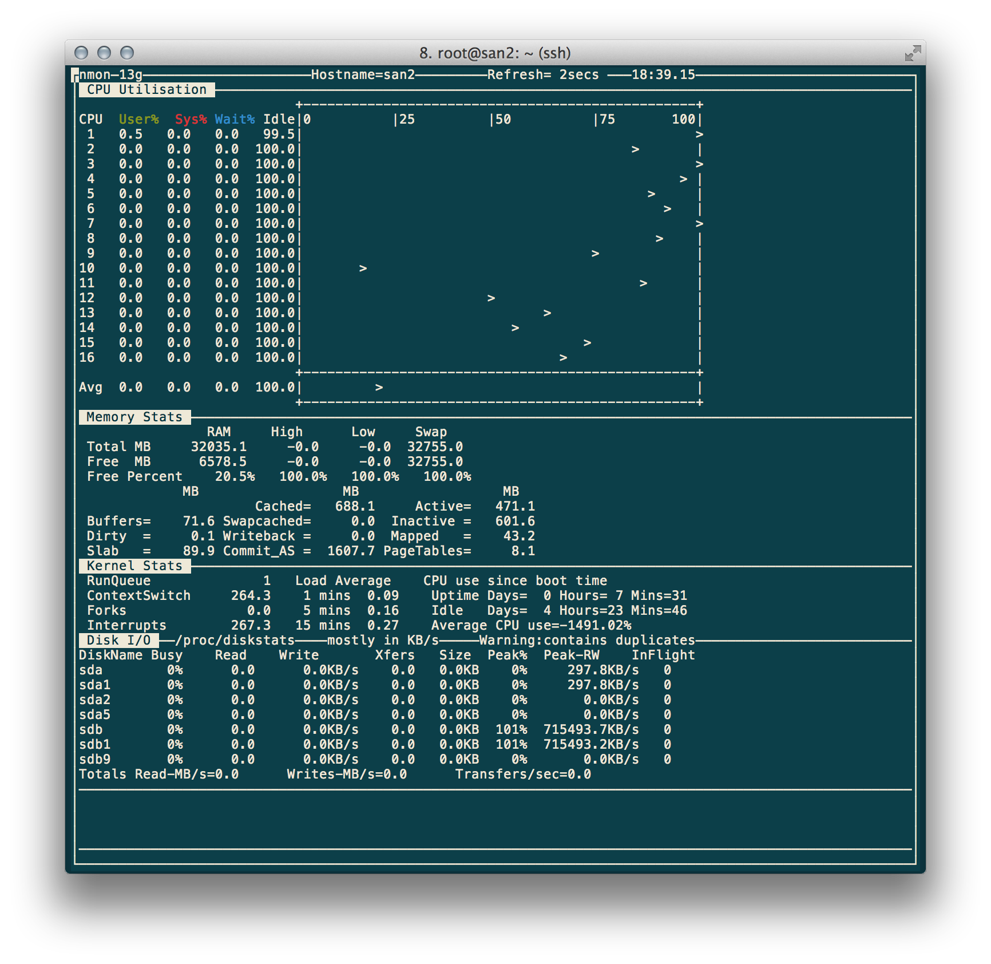The width and height of the screenshot is (991, 964).
Task: Select the 'Memory Stats' section header
Action: tap(134, 417)
